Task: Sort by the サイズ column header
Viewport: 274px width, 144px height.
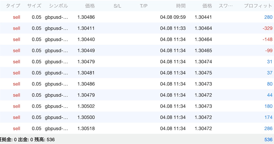Action: point(34,6)
